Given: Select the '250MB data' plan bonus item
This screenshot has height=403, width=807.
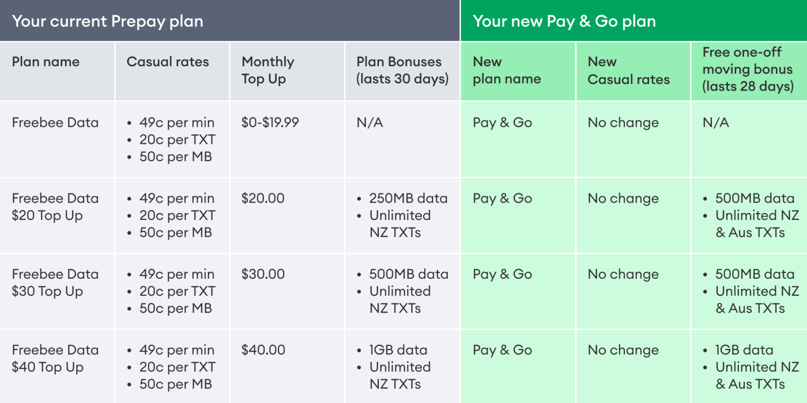Looking at the screenshot, I should click(x=408, y=199).
